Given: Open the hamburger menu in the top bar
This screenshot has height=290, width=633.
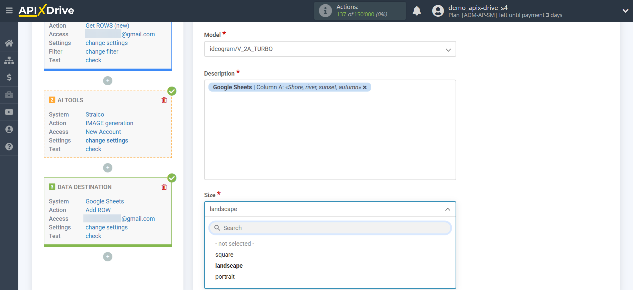Looking at the screenshot, I should (x=9, y=11).
